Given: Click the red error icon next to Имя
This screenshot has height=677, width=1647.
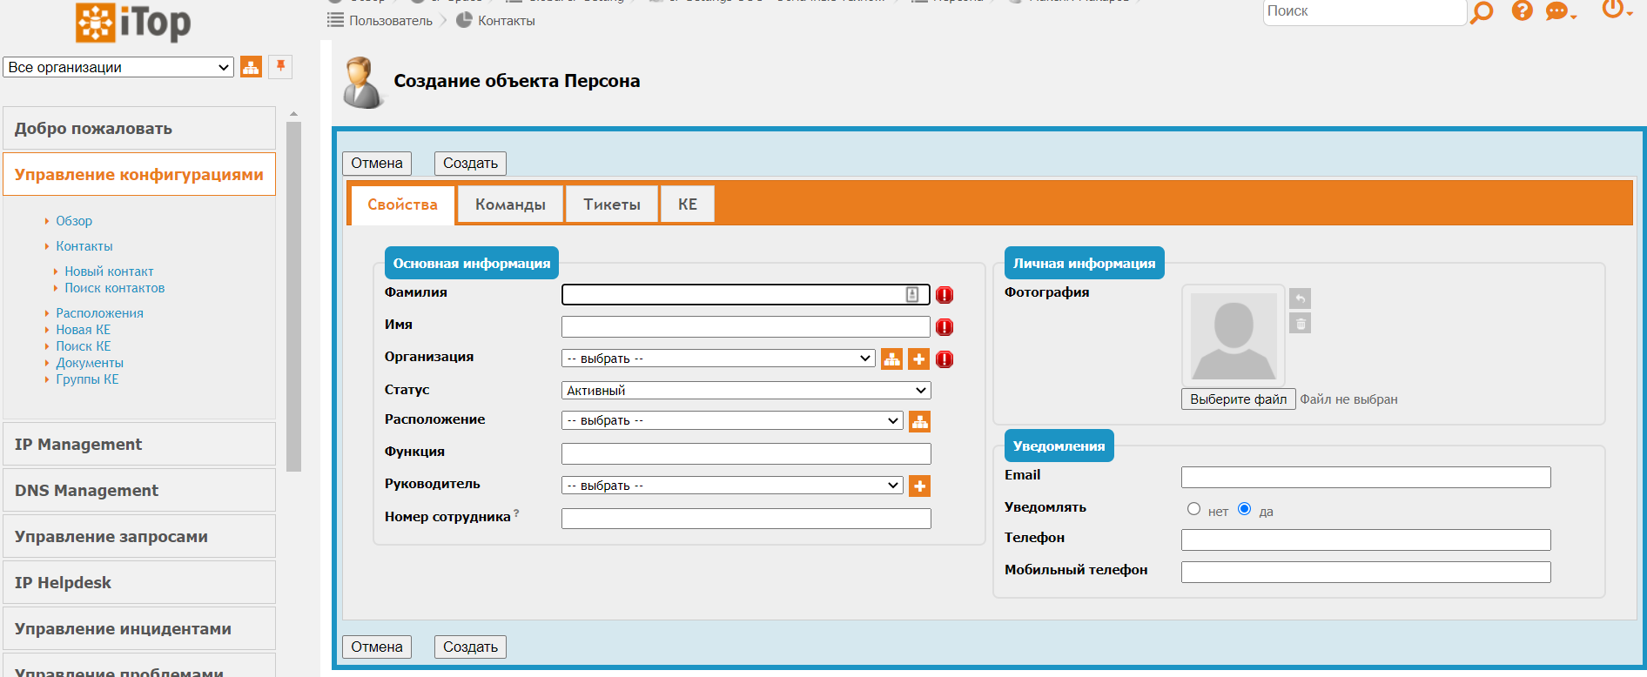Looking at the screenshot, I should 945,327.
